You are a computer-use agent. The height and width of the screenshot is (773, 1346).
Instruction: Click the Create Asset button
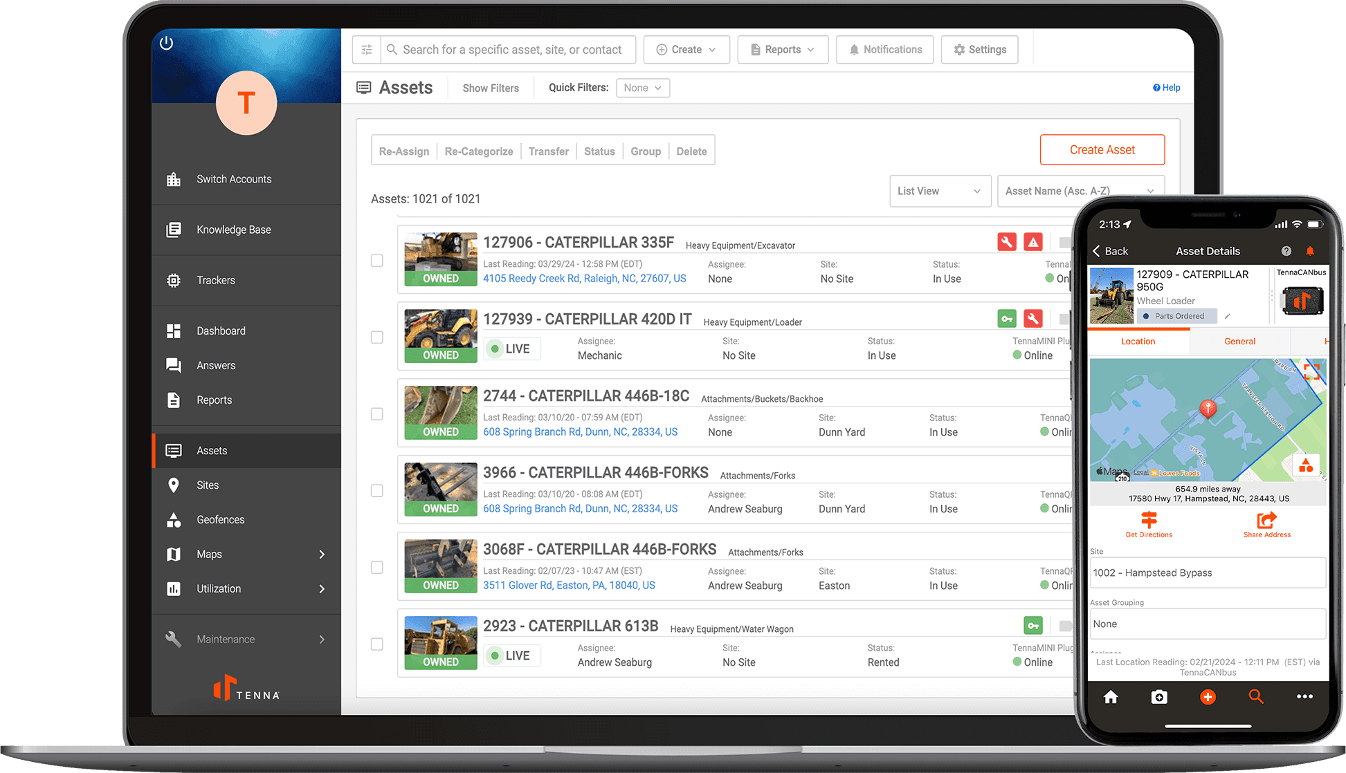[1102, 149]
